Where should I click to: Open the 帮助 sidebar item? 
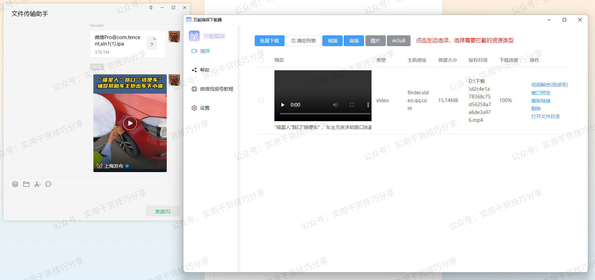pos(205,70)
